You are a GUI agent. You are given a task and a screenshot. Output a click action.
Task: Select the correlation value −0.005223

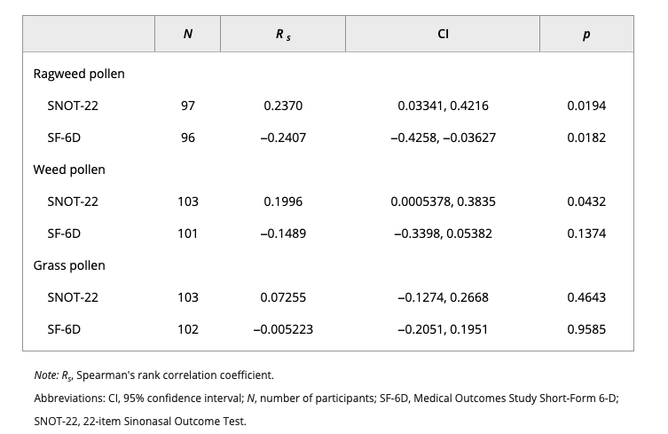(282, 329)
